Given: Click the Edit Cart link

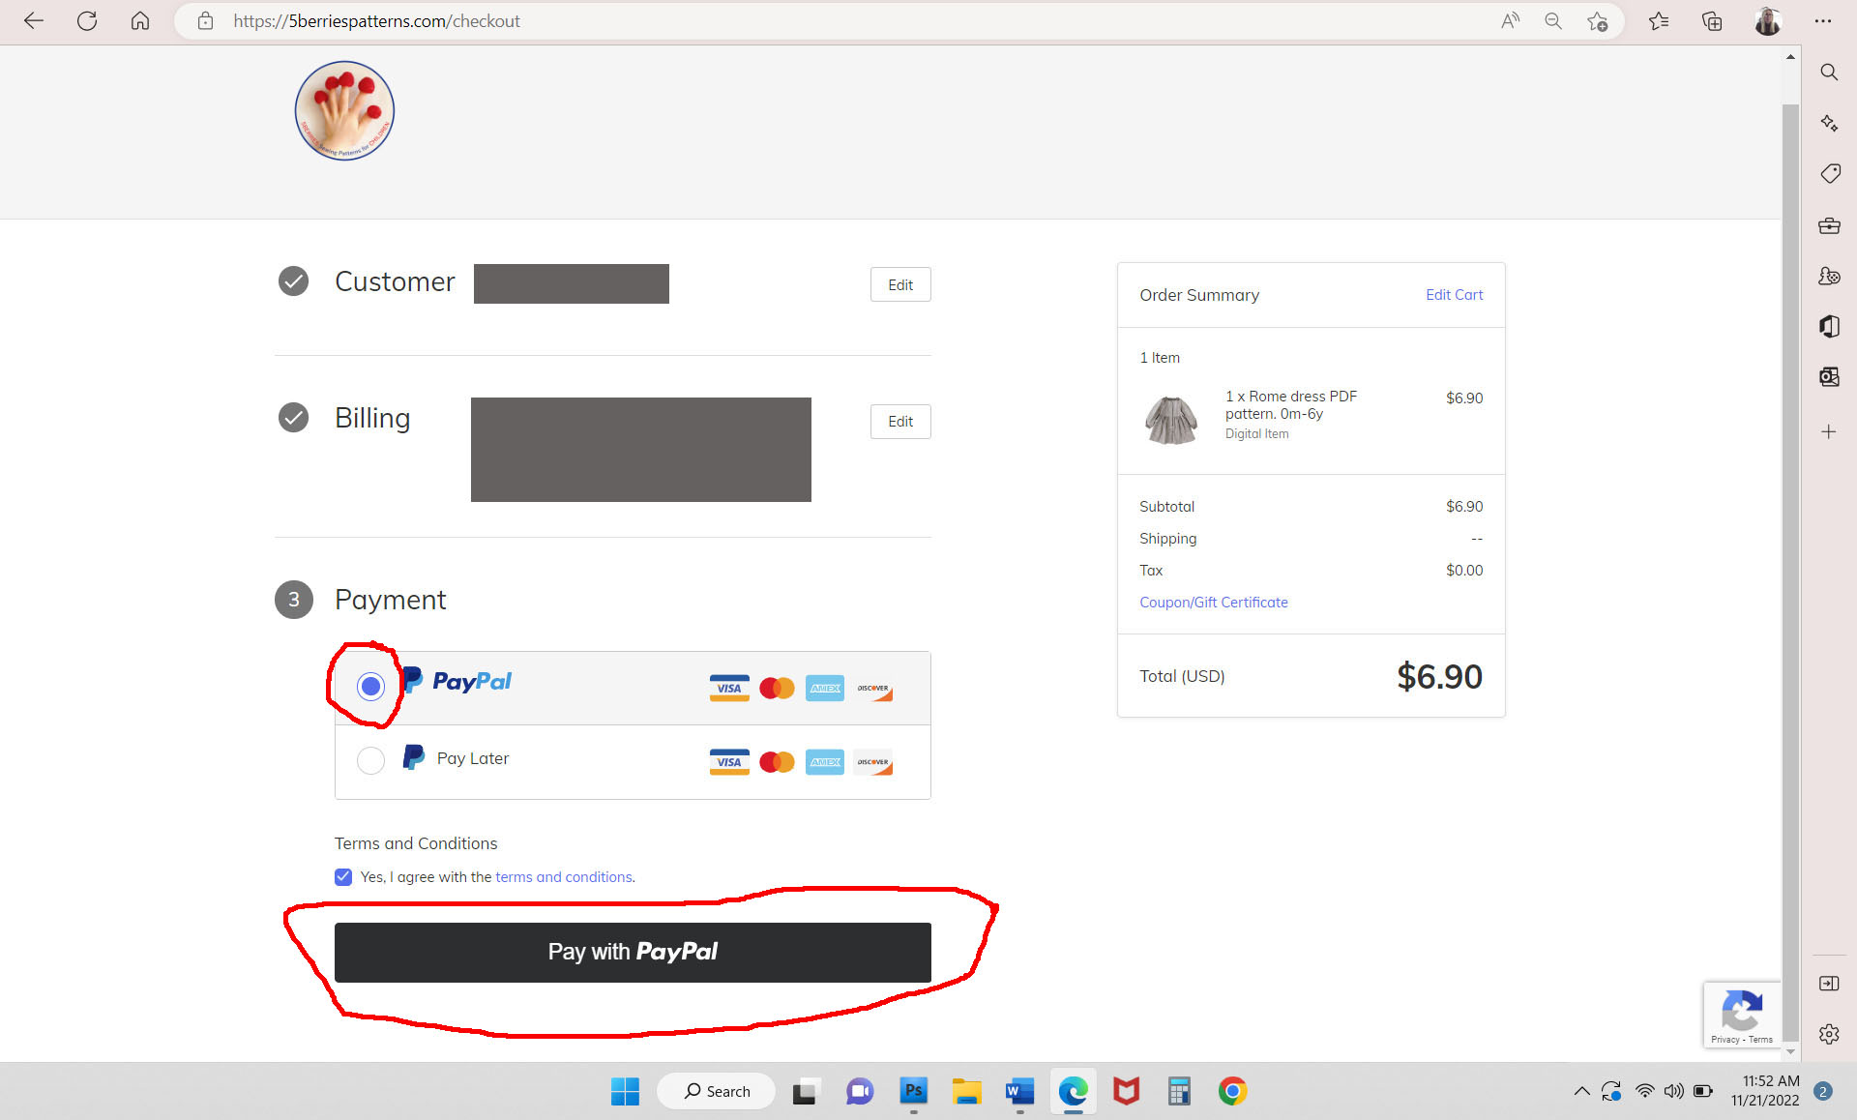Looking at the screenshot, I should pyautogui.click(x=1453, y=295).
